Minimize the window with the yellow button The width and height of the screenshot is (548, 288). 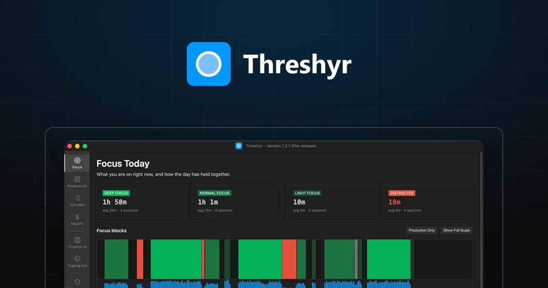click(77, 146)
